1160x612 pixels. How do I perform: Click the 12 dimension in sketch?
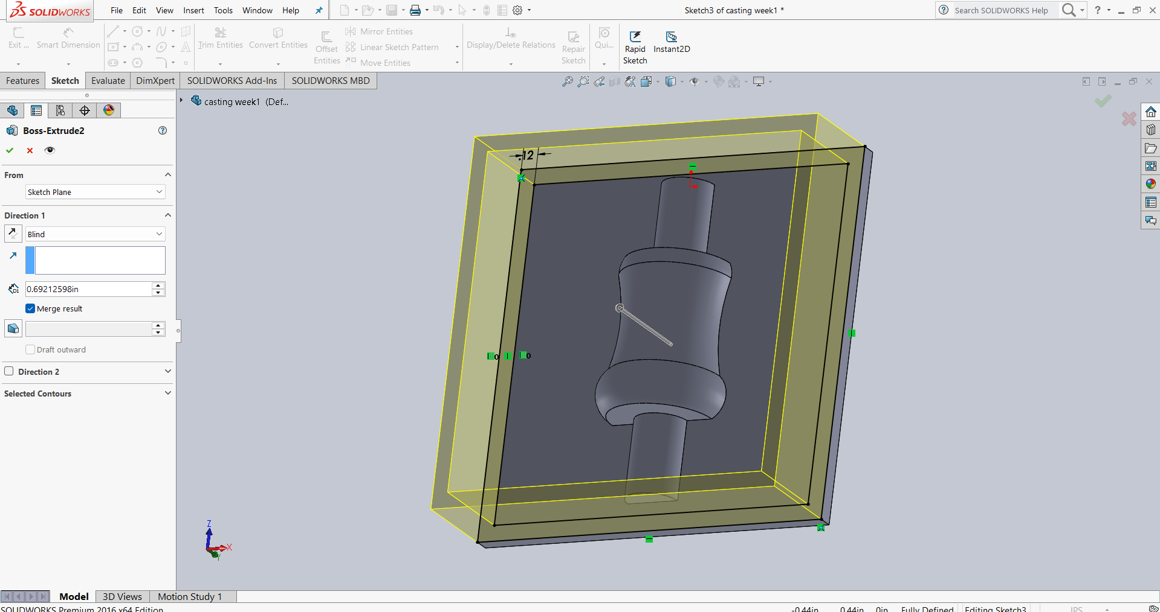pos(528,156)
